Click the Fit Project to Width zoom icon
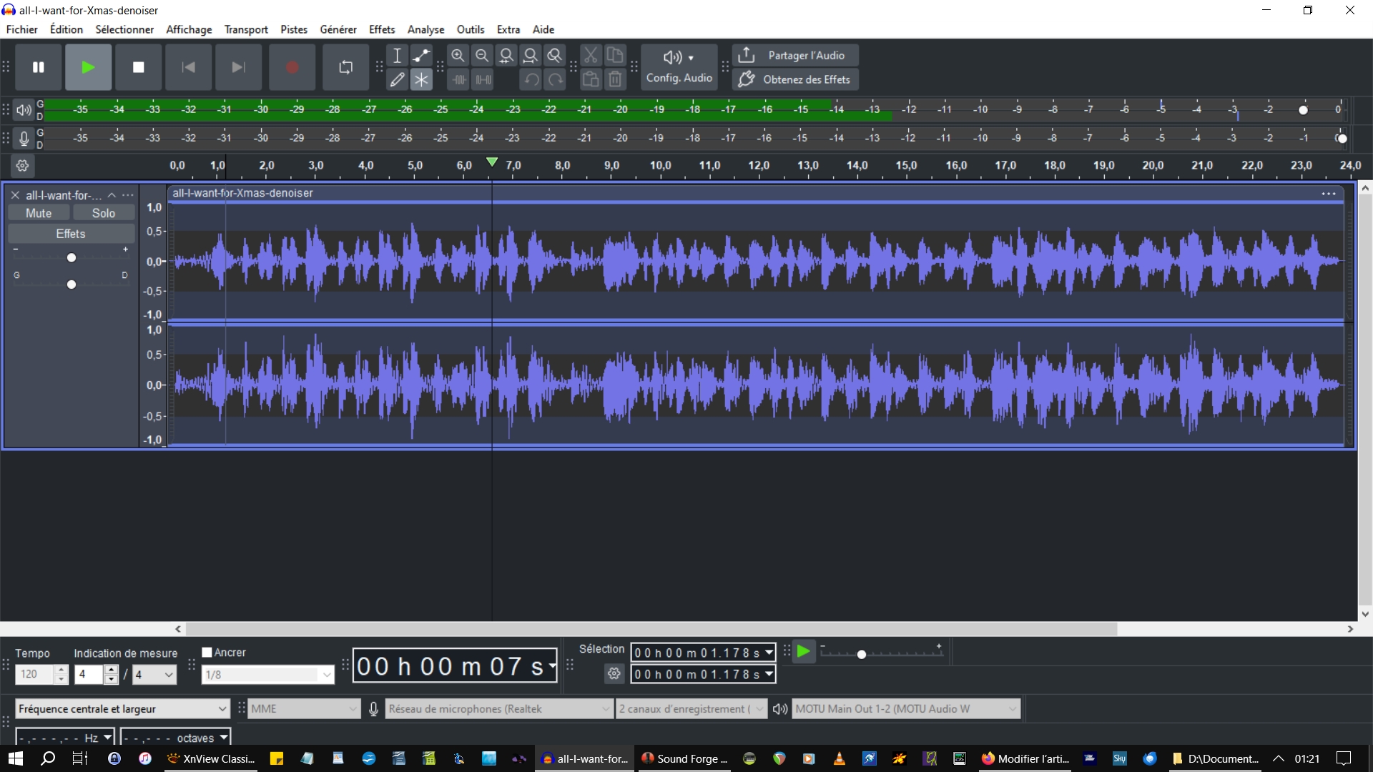Viewport: 1373px width, 772px height. tap(530, 55)
